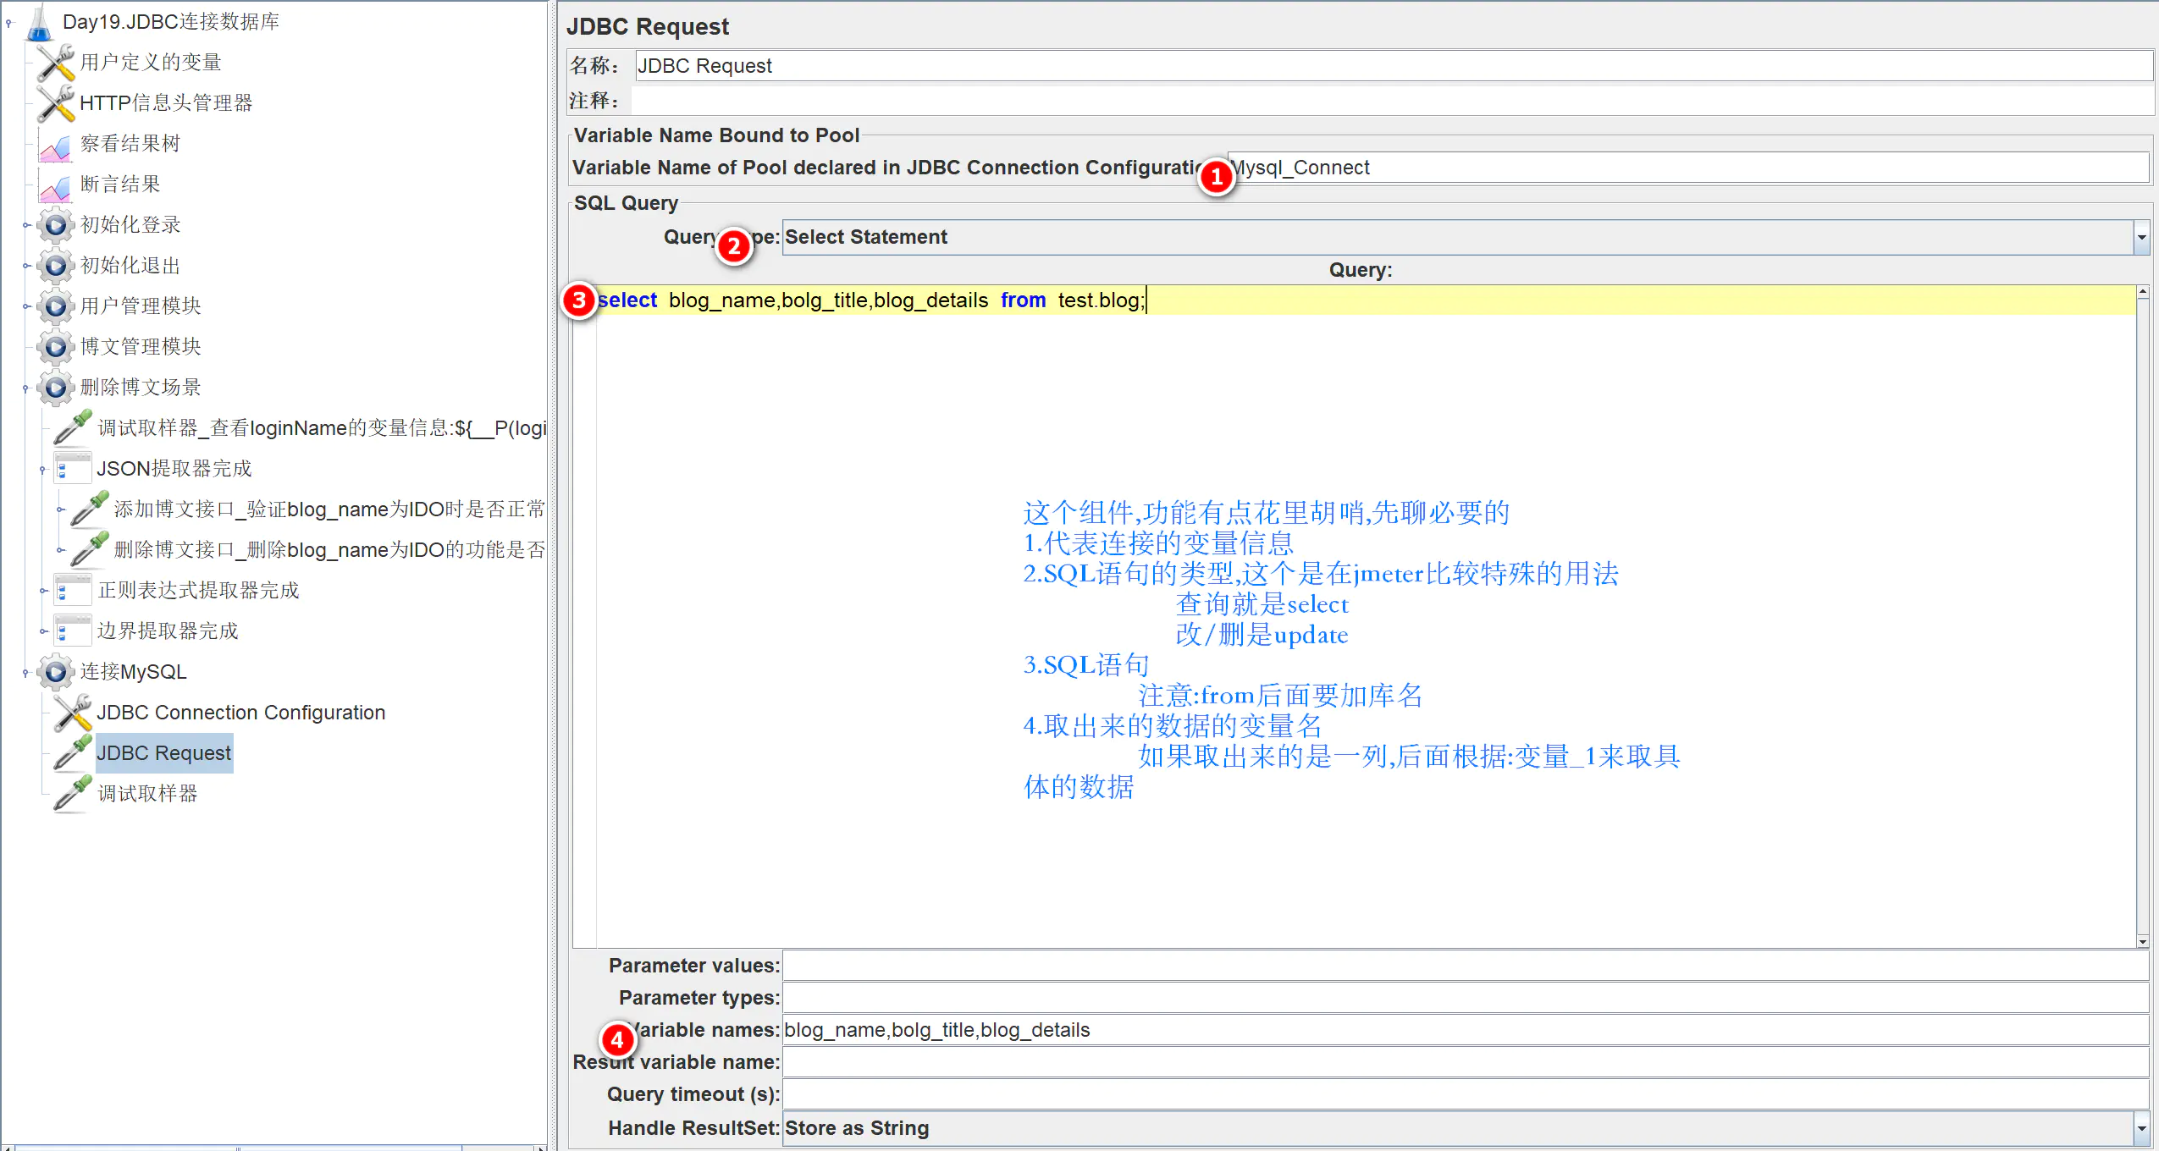Select HTTP信息头管理器 tree item
Viewport: 2159px width, 1151px height.
pyautogui.click(x=166, y=103)
